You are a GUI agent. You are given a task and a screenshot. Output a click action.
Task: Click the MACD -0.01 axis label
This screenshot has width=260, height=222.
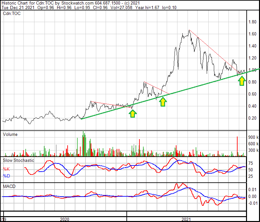pos(253,203)
